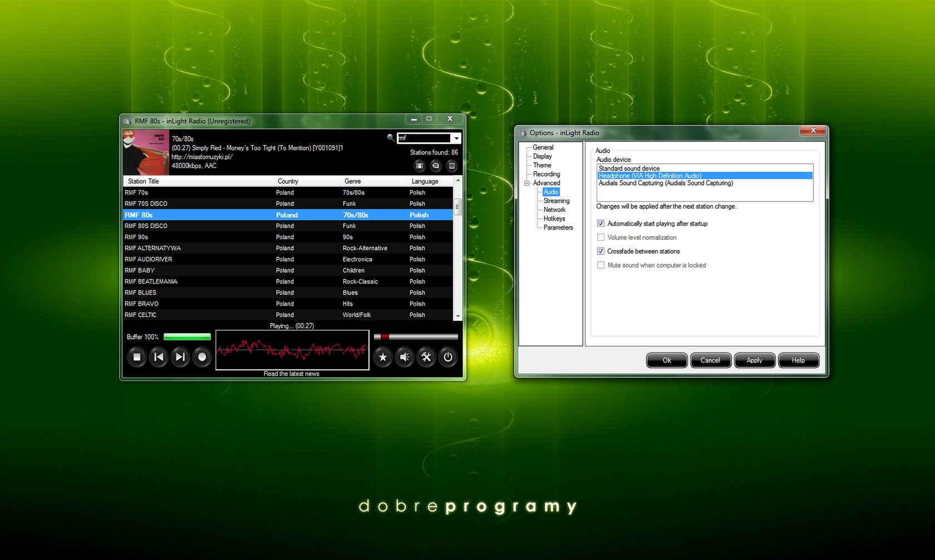Click Ok in Options dialog
This screenshot has height=560, width=935.
(667, 360)
